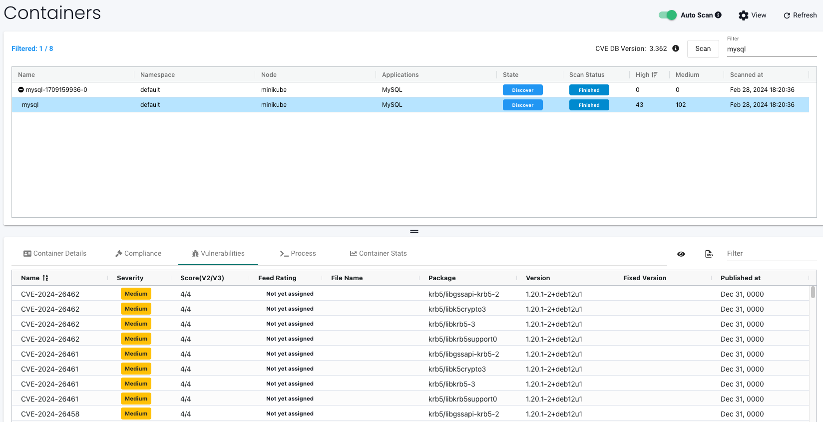This screenshot has height=422, width=823.
Task: Click the View settings gear icon
Action: pyautogui.click(x=743, y=15)
